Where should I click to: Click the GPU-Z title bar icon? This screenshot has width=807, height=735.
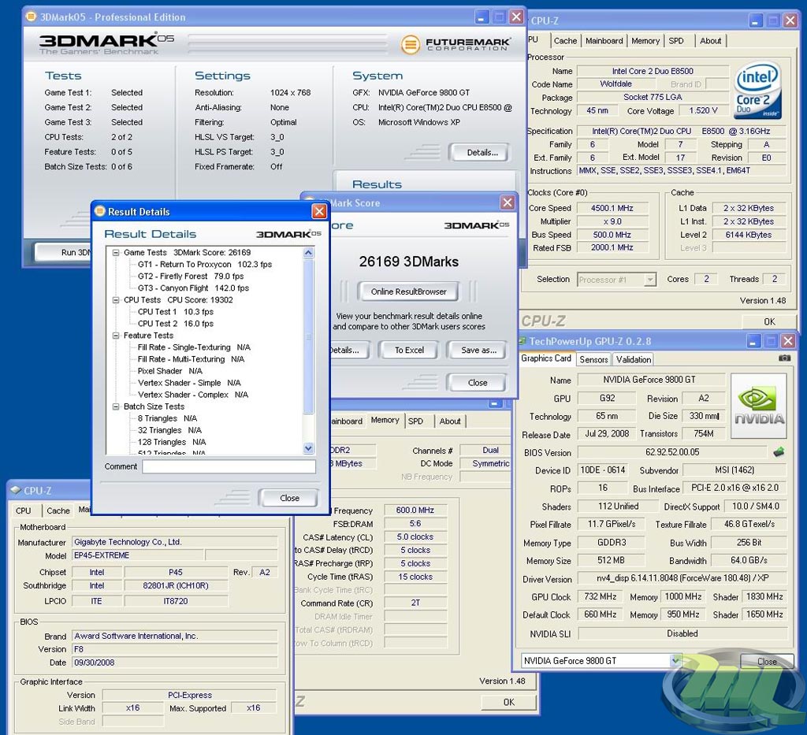coord(523,341)
